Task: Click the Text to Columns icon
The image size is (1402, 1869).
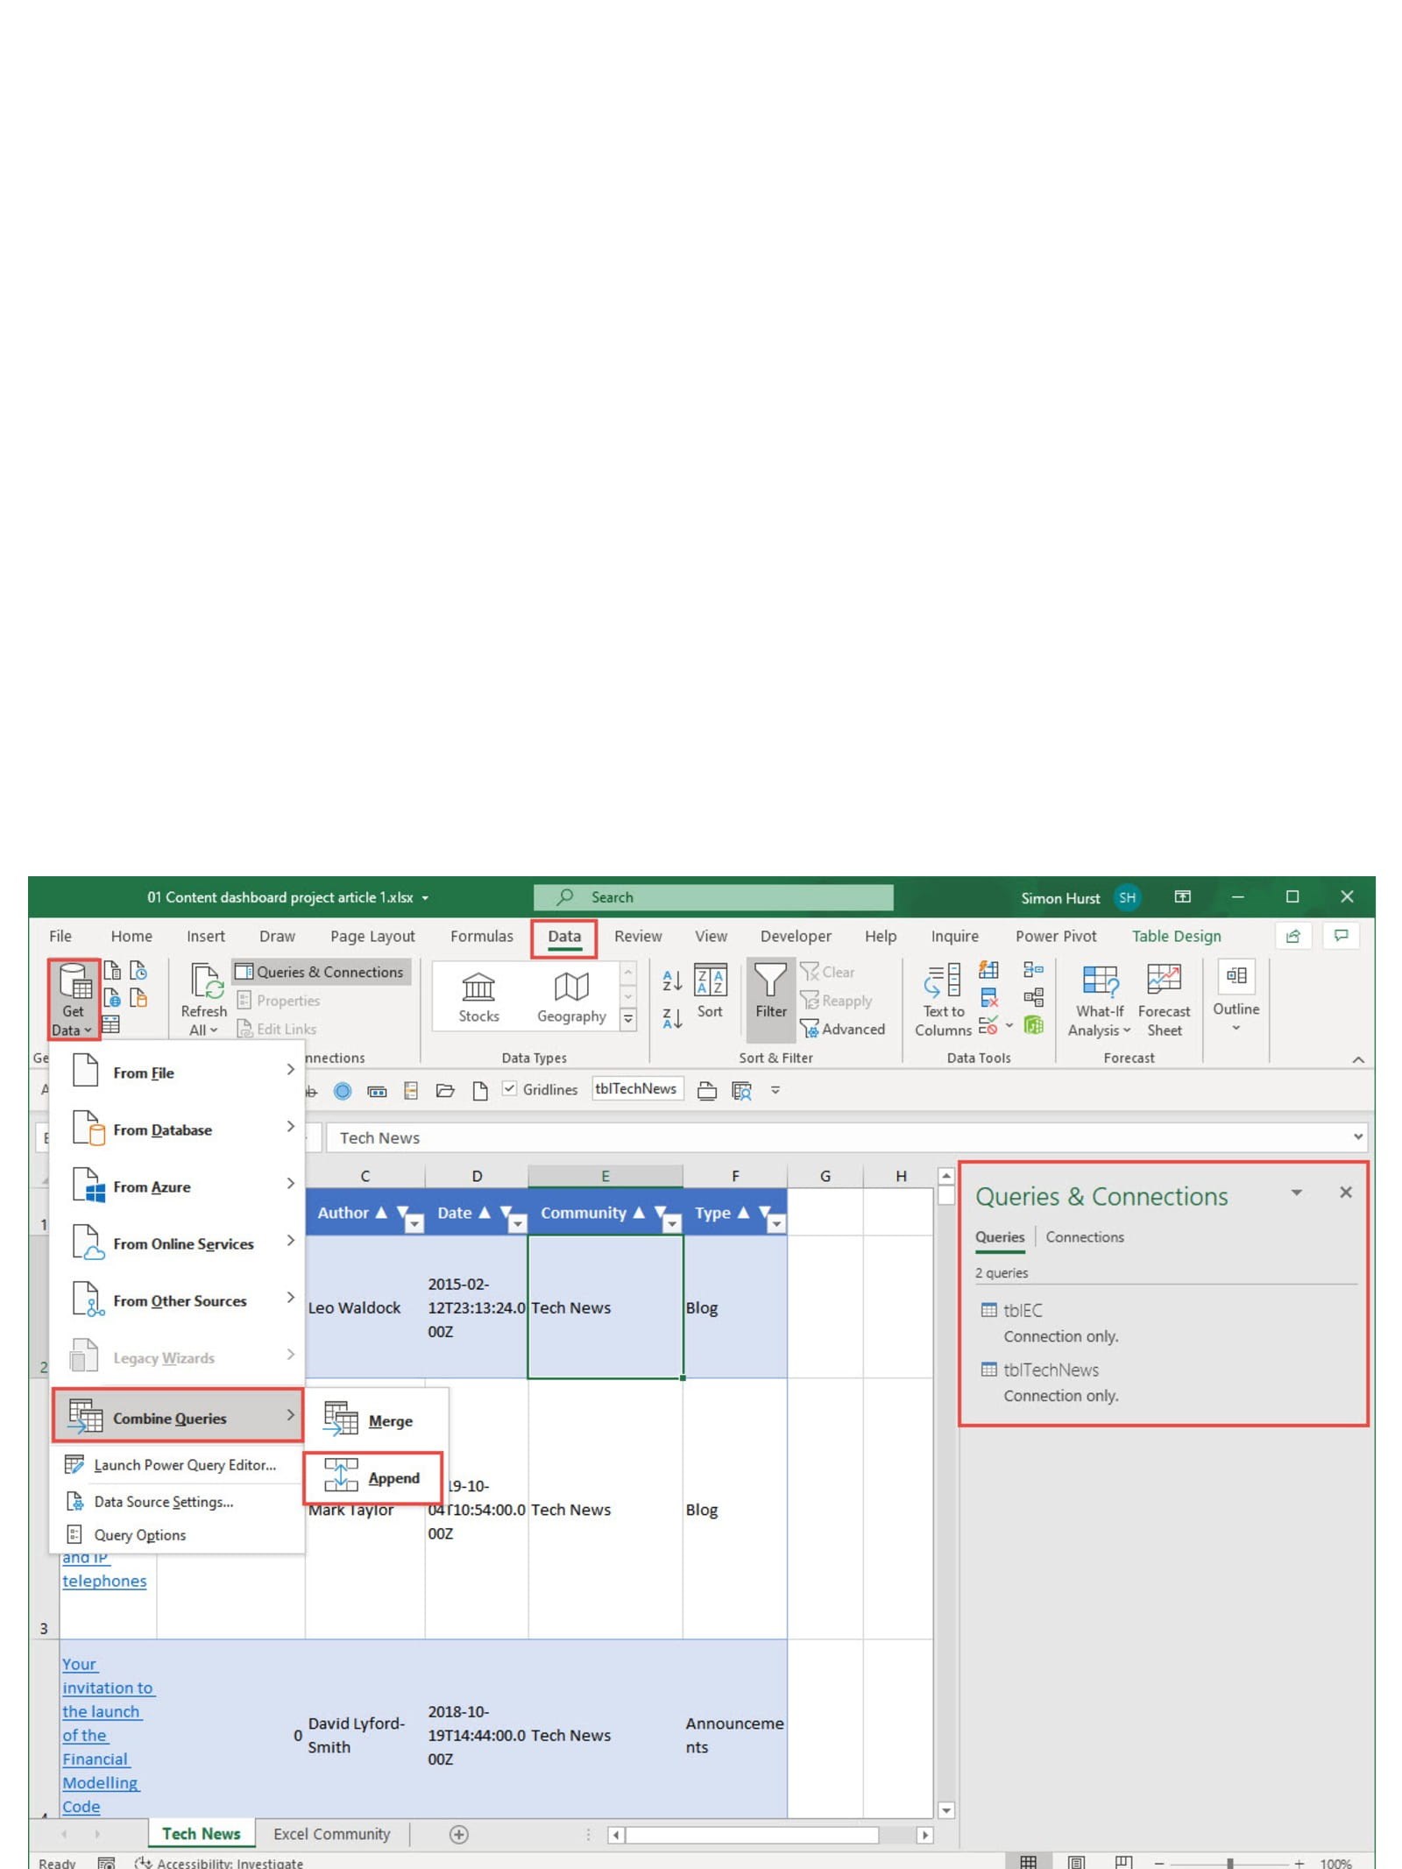Action: pyautogui.click(x=942, y=984)
